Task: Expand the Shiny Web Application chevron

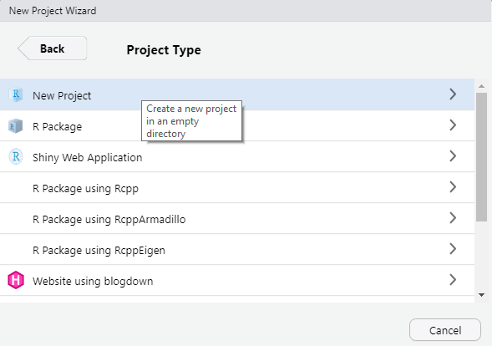Action: 453,156
